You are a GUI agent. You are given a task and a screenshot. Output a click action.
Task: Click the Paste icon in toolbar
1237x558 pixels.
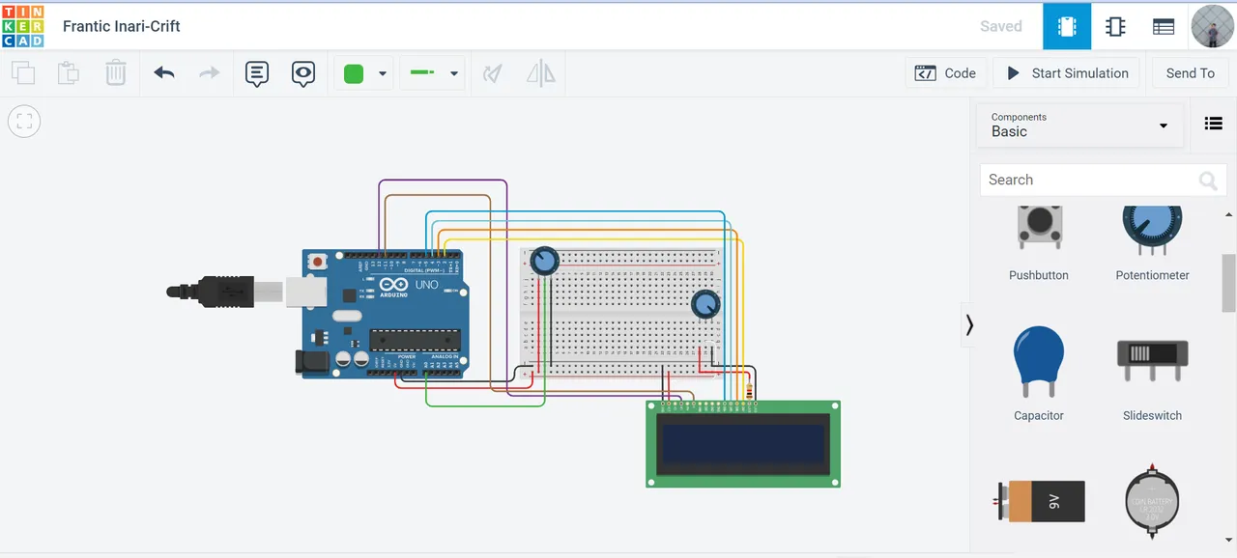[68, 73]
